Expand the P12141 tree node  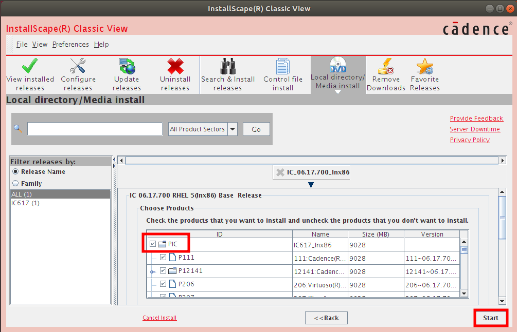tap(152, 272)
